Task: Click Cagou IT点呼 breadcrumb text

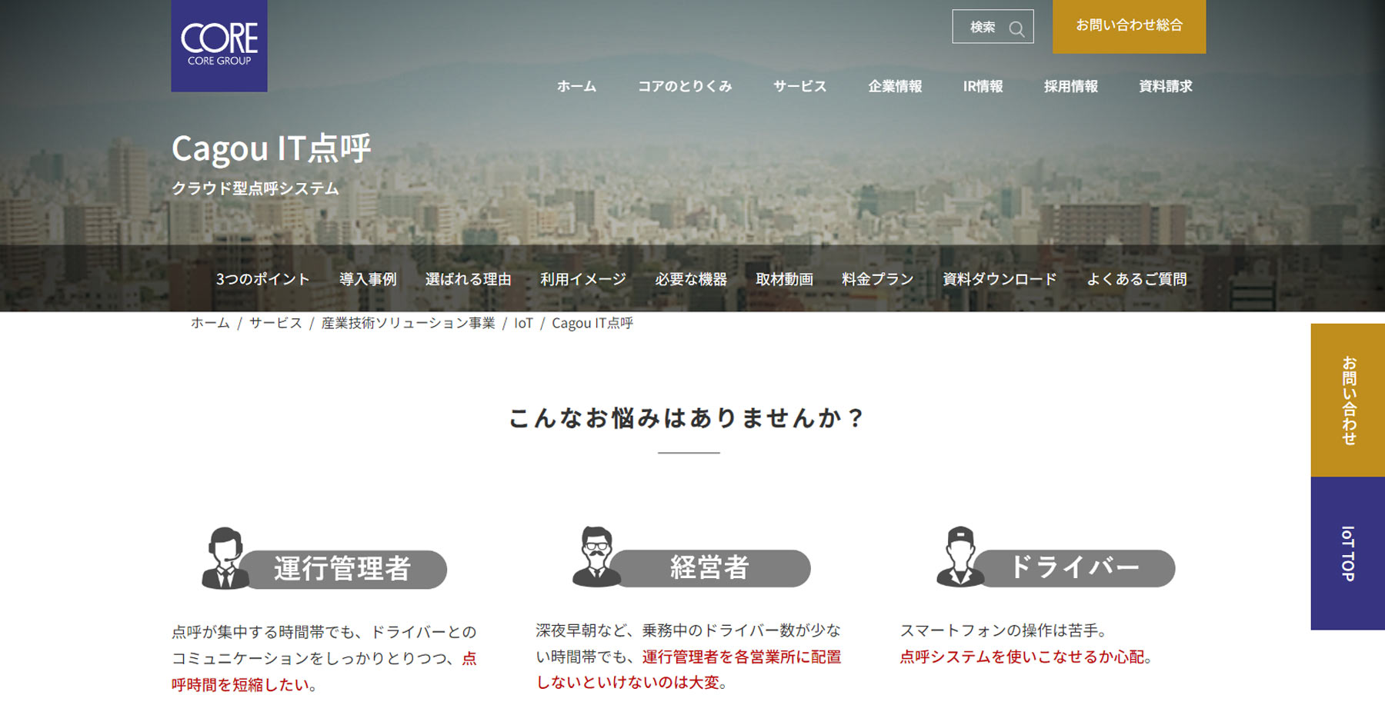Action: click(592, 323)
